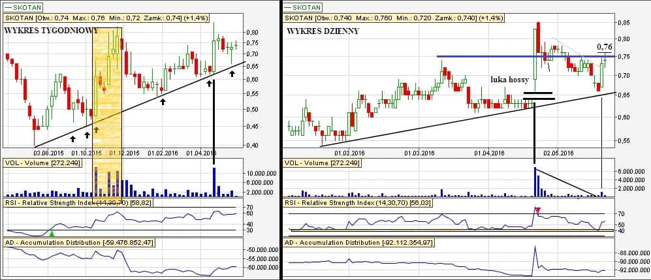Click the 02.05.2016 date on daily axis
The height and width of the screenshot is (280, 651).
click(556, 153)
